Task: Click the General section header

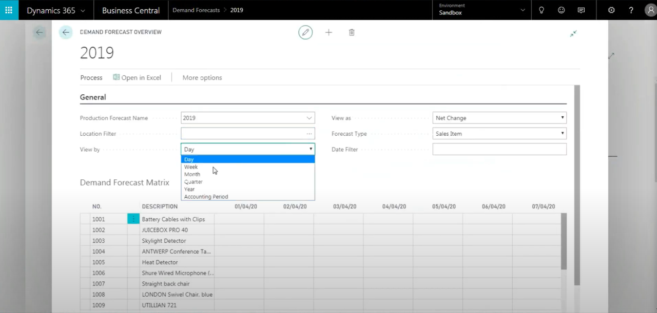Action: coord(93,97)
